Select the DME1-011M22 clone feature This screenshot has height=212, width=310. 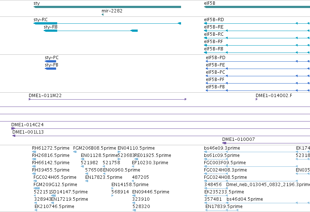107,99
